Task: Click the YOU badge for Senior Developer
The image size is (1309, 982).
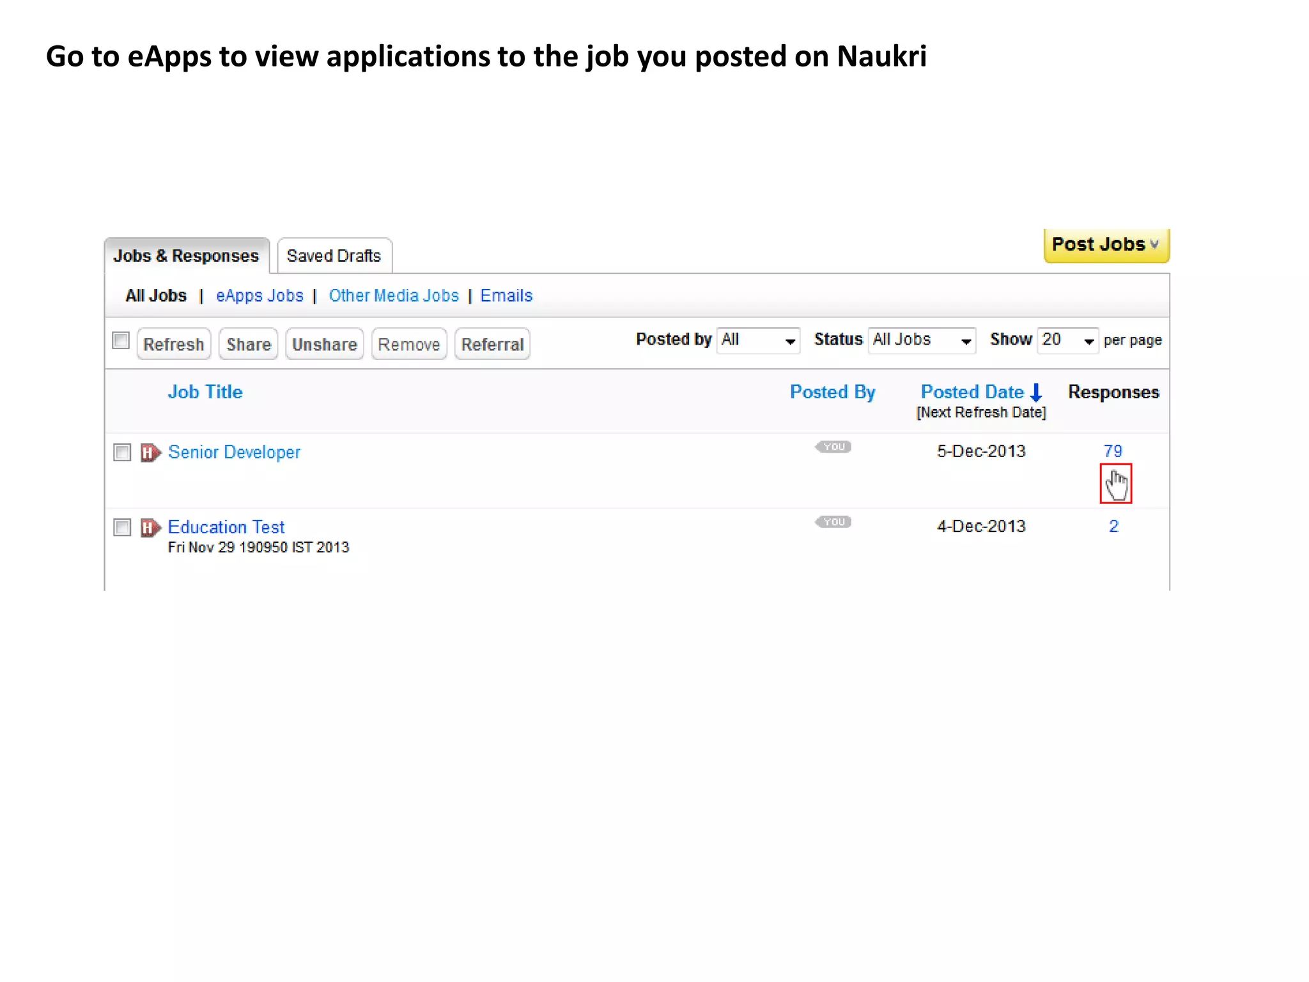Action: point(833,447)
